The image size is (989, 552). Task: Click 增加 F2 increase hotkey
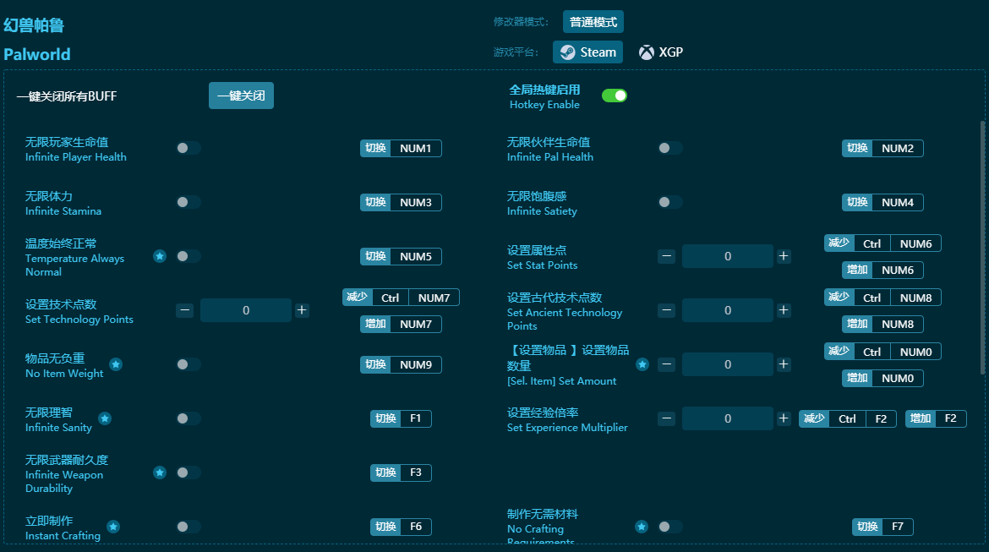point(936,419)
